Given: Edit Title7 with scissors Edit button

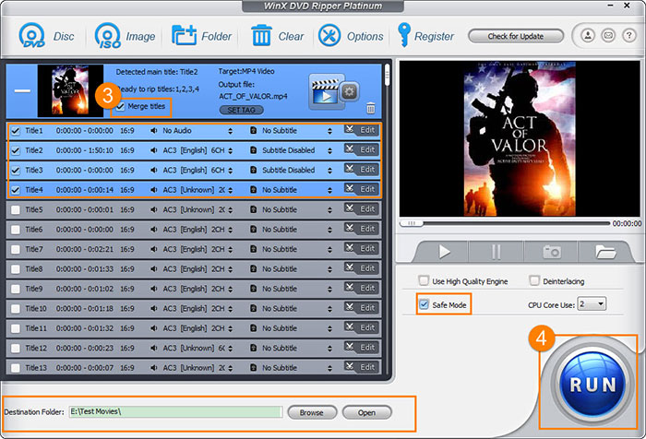Looking at the screenshot, I should point(362,249).
